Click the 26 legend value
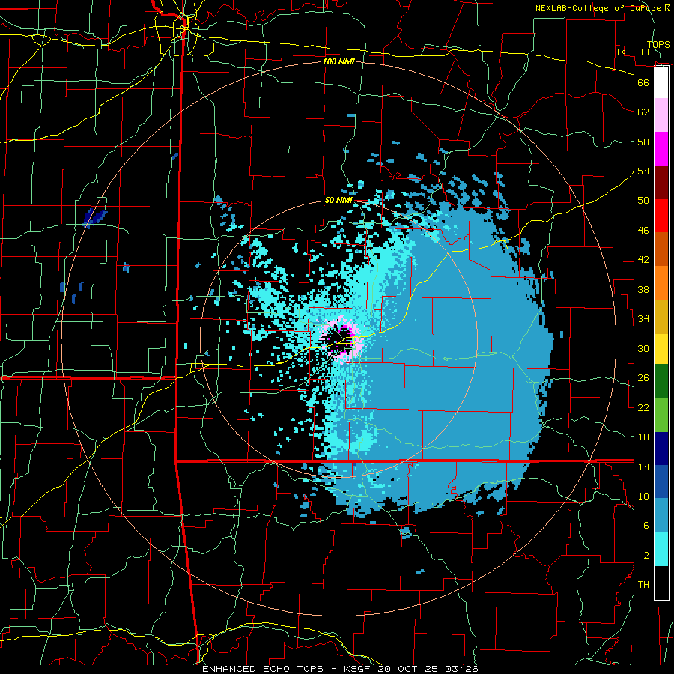 643,378
